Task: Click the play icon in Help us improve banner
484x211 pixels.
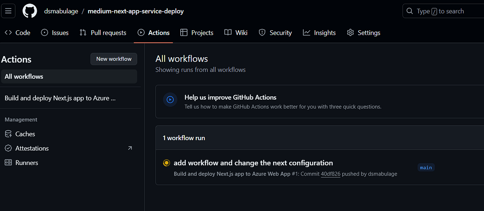Action: tap(170, 99)
